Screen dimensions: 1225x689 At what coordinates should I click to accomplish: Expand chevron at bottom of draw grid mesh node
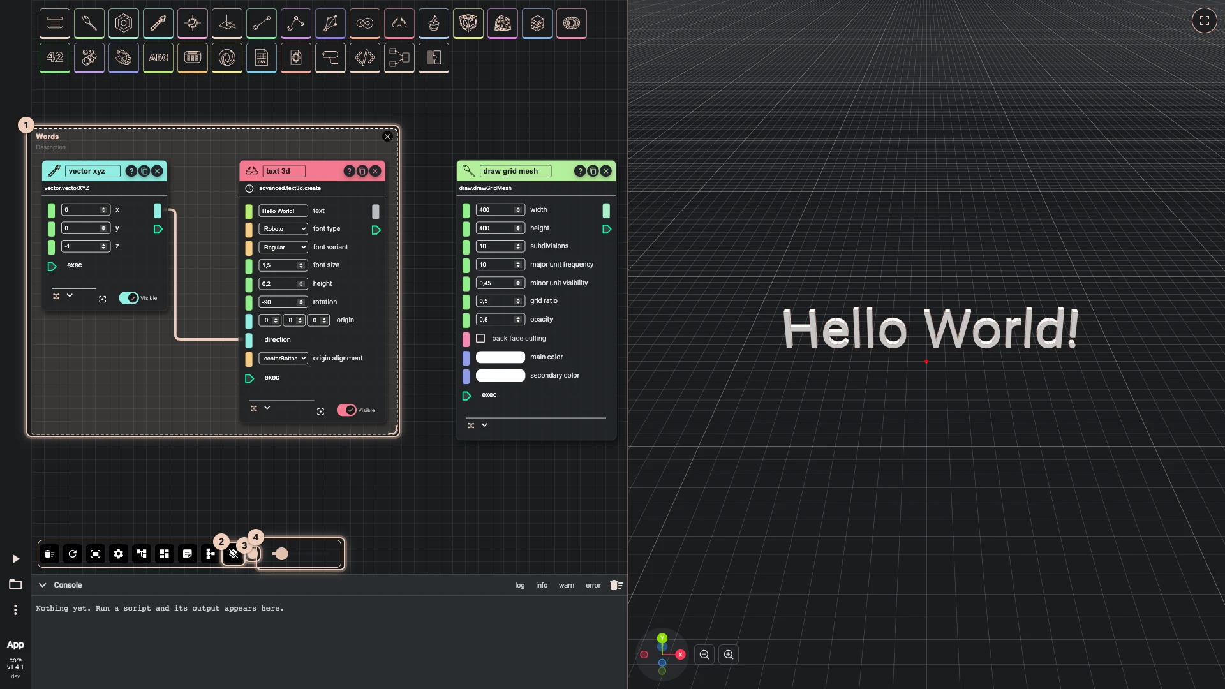[x=484, y=425]
